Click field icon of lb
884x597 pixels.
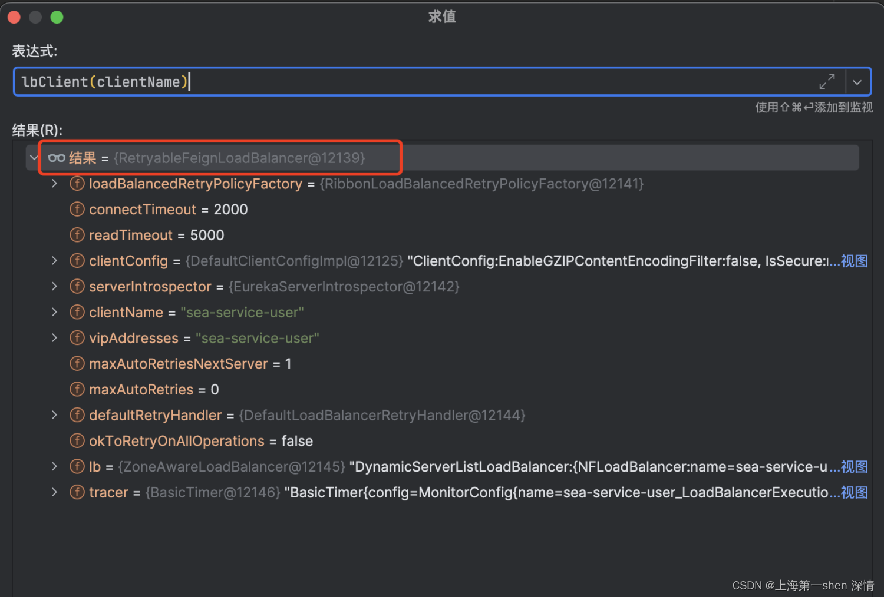77,466
